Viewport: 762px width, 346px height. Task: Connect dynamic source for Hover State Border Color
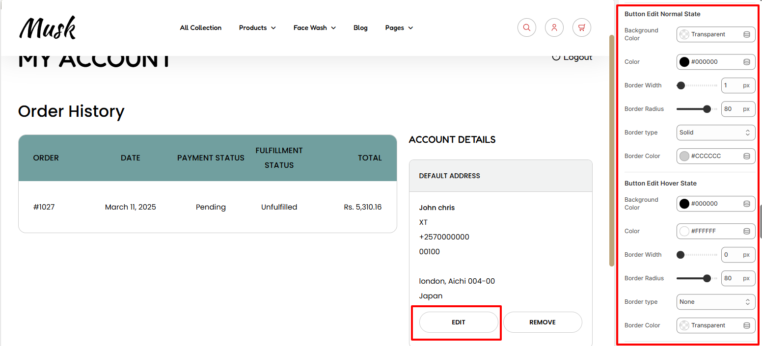(747, 325)
